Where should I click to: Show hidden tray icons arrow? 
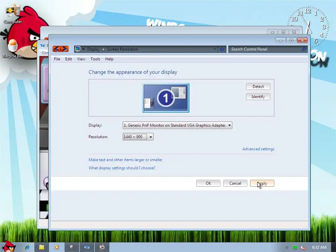pyautogui.click(x=287, y=247)
